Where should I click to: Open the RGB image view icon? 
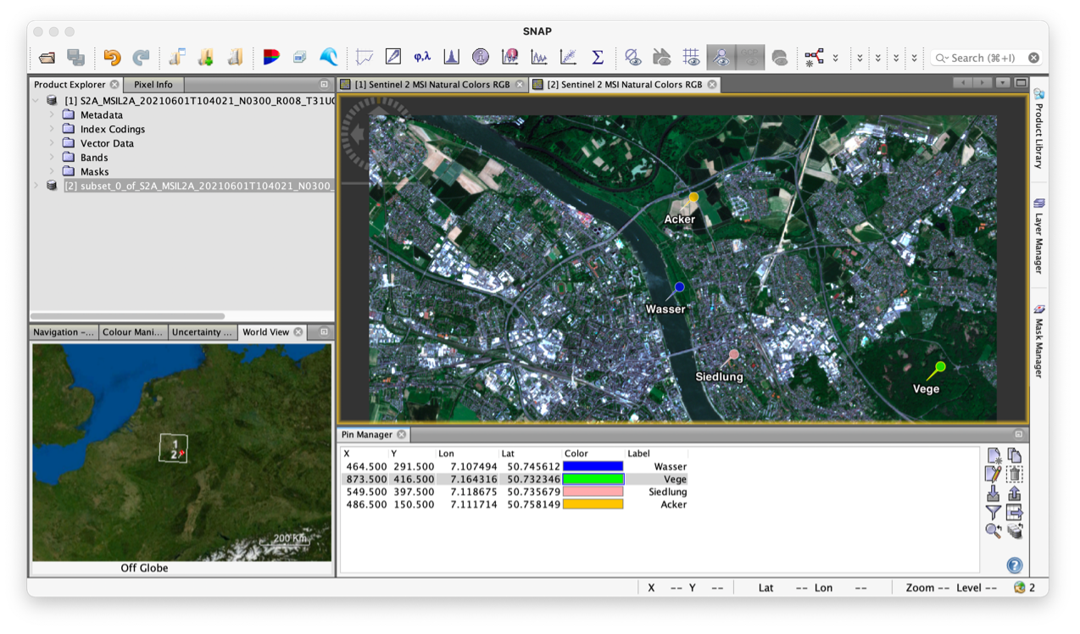[x=270, y=58]
